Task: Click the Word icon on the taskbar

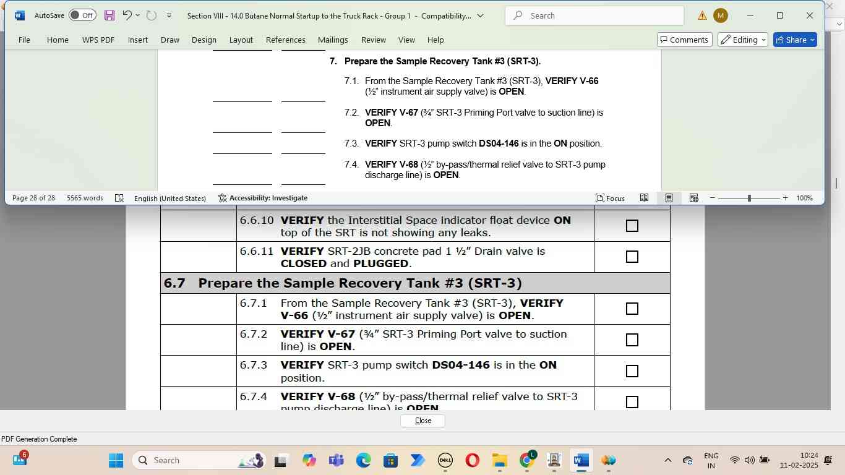Action: pos(581,460)
